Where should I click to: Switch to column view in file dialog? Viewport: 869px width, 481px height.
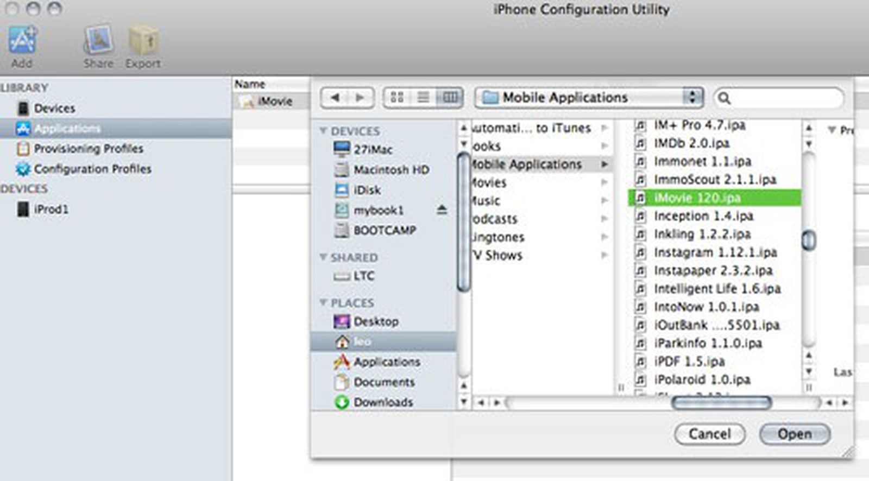450,98
